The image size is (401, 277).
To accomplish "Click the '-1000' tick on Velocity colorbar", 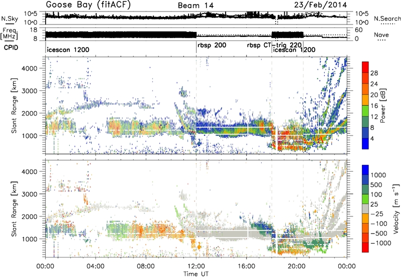I will click(x=381, y=243).
